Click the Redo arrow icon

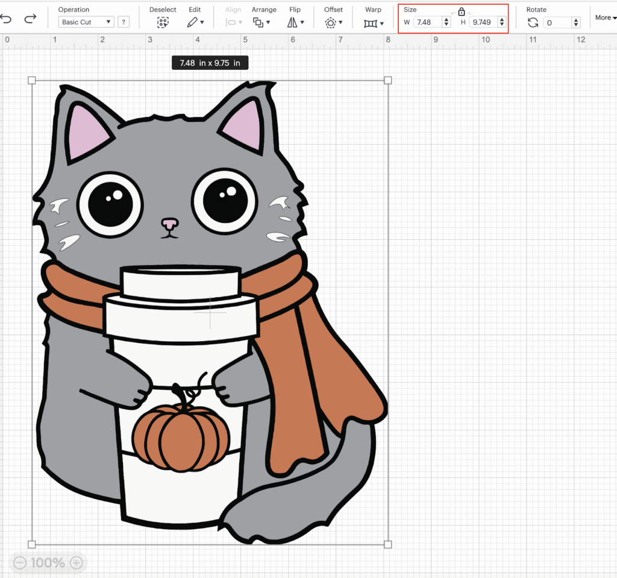pos(30,19)
